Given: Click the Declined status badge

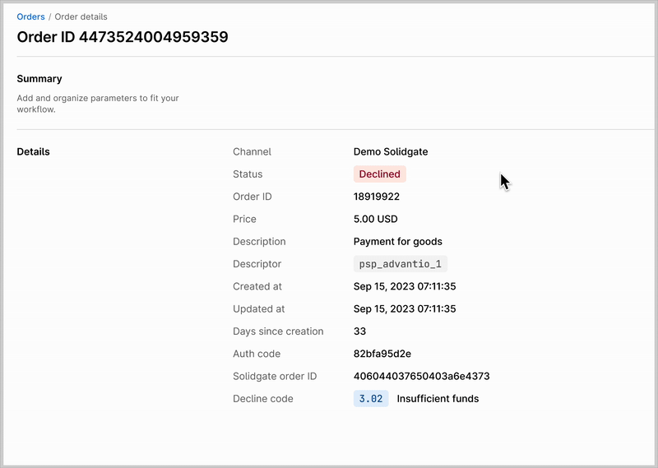Looking at the screenshot, I should (380, 174).
